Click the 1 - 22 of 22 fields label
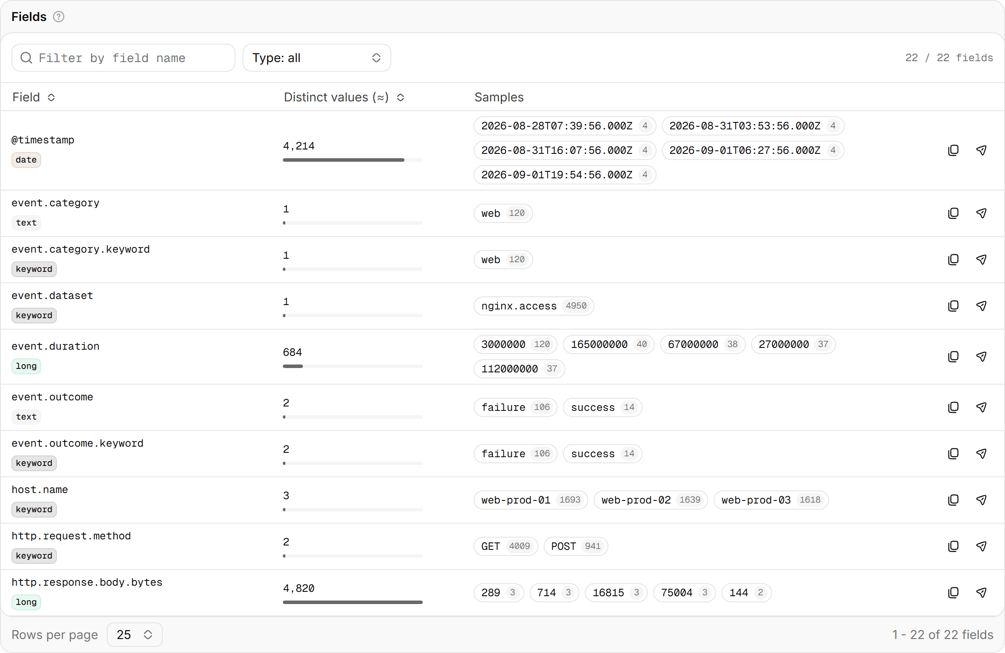 click(x=943, y=635)
